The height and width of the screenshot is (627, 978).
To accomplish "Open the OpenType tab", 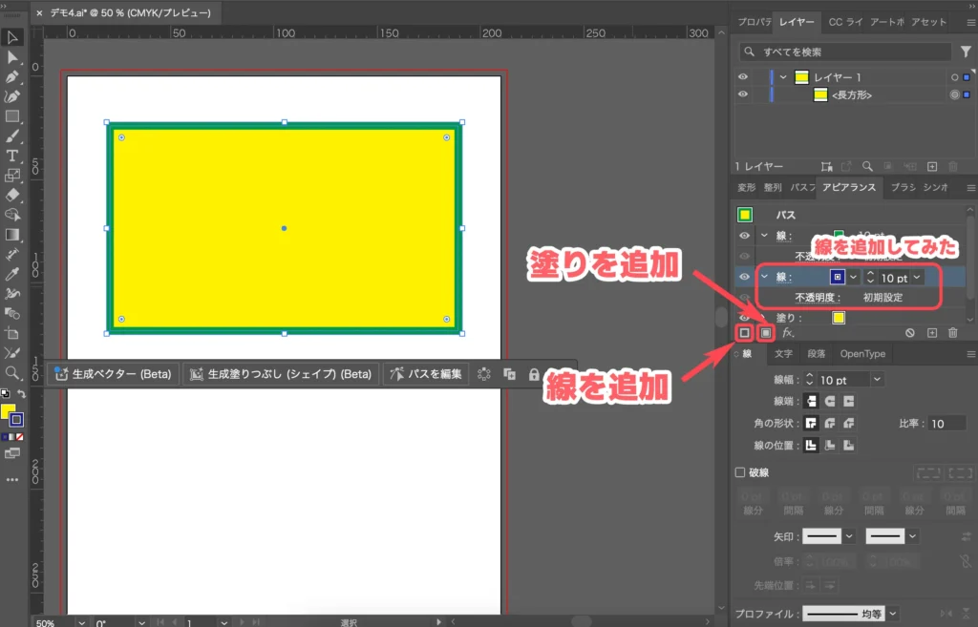I will pos(861,354).
